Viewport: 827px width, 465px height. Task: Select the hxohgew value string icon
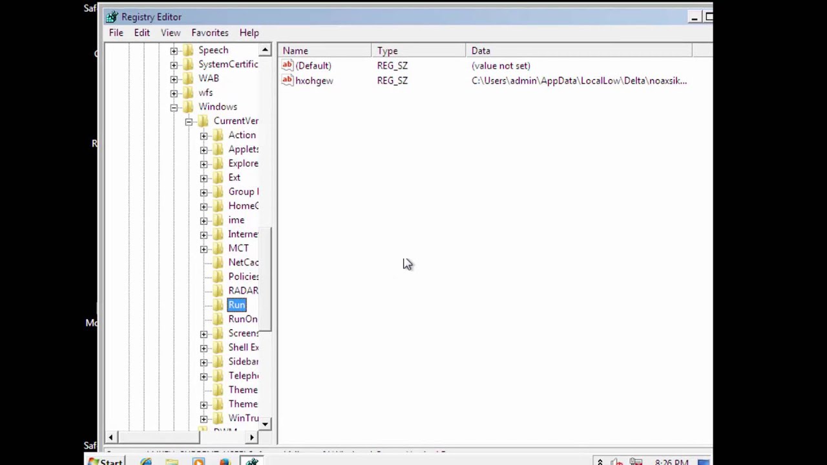coord(288,80)
